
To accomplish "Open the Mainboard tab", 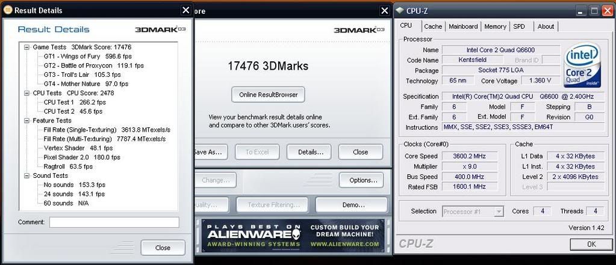I will point(463,26).
